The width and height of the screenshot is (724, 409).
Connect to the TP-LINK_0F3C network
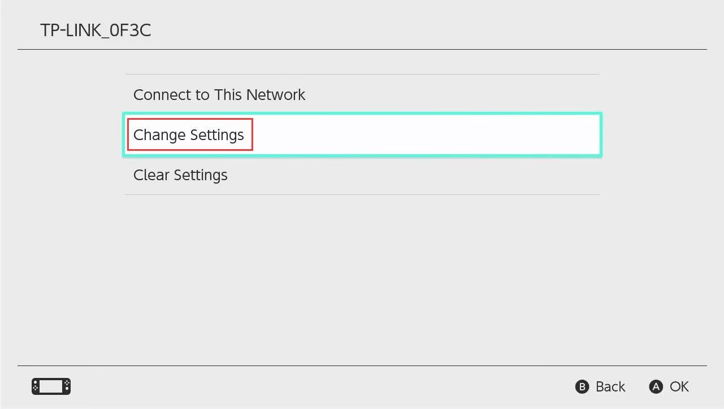click(219, 94)
